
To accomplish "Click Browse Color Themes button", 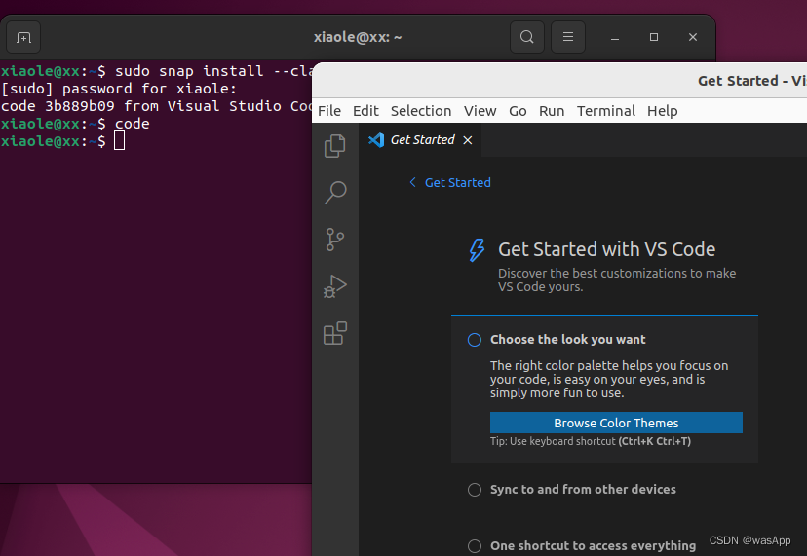I will [x=616, y=423].
